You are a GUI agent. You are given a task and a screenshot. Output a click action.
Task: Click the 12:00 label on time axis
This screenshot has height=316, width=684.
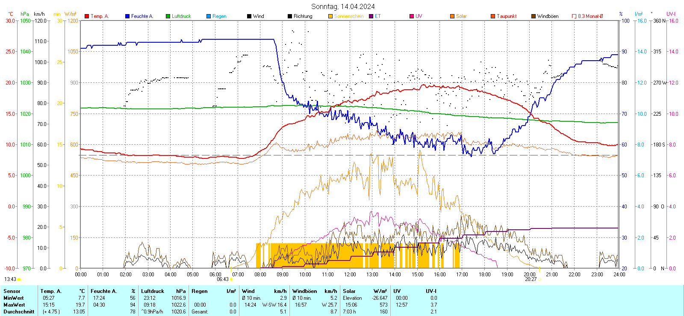pos(350,274)
